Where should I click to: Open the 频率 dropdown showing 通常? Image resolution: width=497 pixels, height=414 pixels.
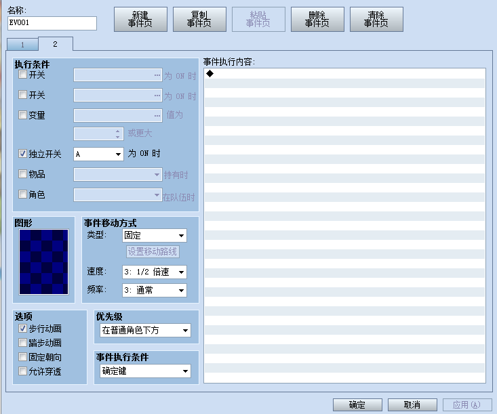[x=155, y=290]
